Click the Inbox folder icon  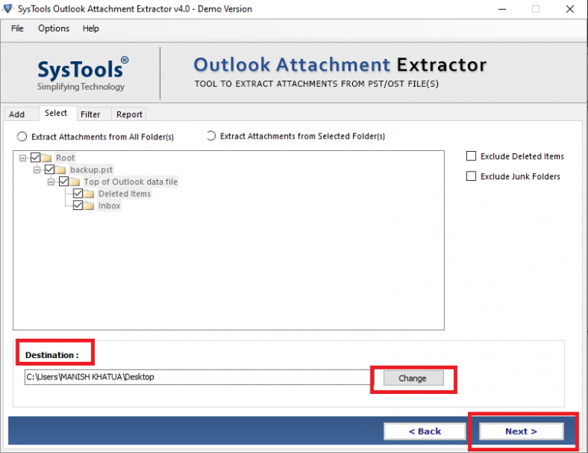90,206
